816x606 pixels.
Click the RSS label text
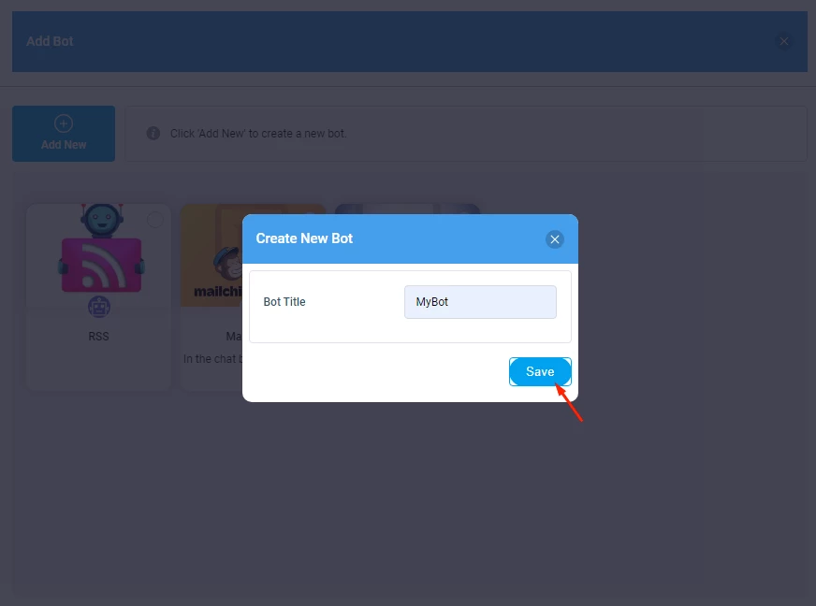[x=98, y=336]
